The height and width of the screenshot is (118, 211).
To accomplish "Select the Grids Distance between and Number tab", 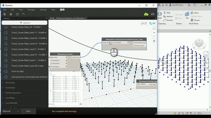I will click(67, 18).
